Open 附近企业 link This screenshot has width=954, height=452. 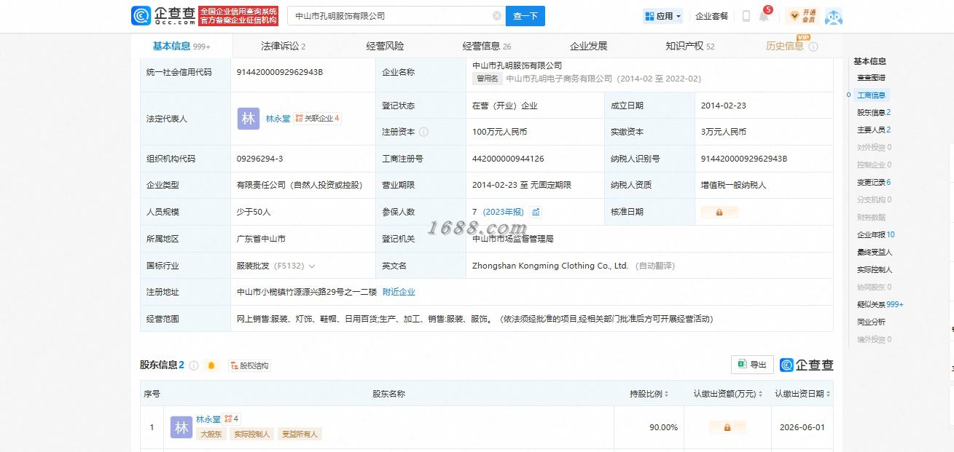399,292
